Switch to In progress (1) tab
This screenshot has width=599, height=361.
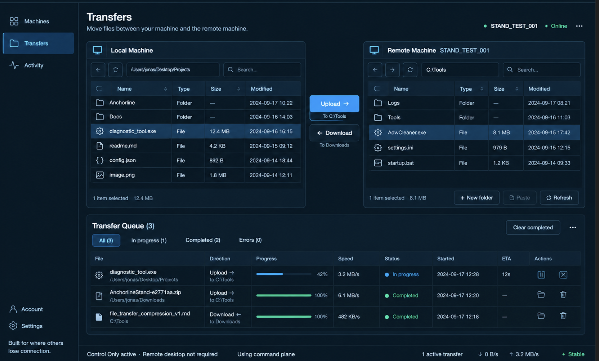pos(149,241)
